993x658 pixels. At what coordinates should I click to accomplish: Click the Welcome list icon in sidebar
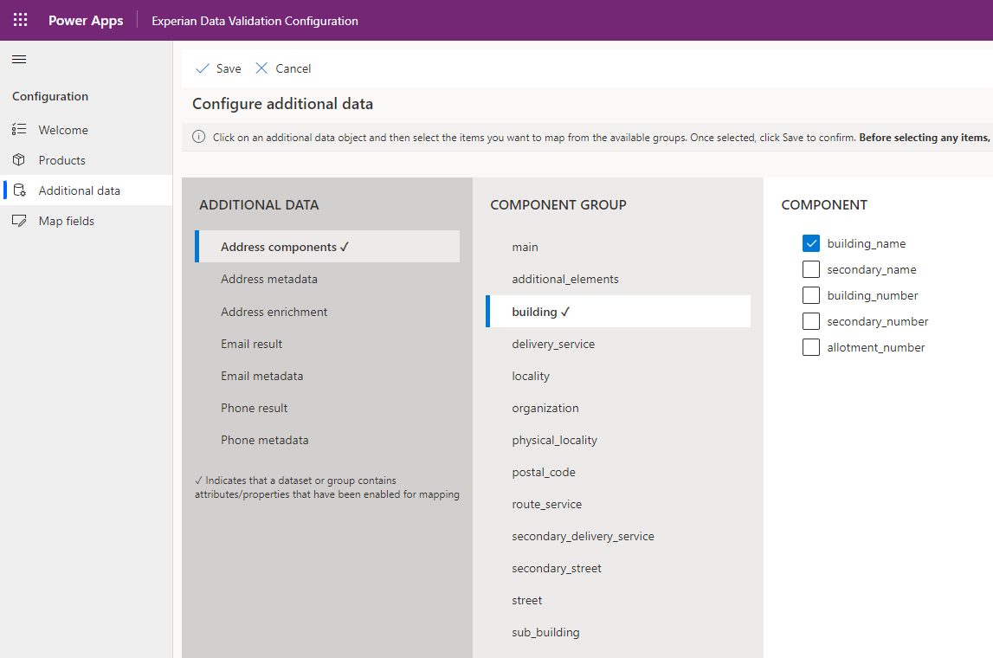[x=19, y=129]
